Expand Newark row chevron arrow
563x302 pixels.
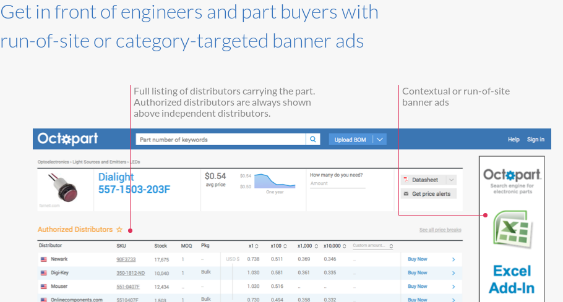coord(453,259)
